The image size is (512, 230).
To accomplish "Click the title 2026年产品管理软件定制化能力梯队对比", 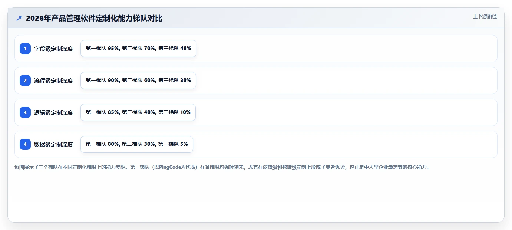I will click(x=94, y=18).
